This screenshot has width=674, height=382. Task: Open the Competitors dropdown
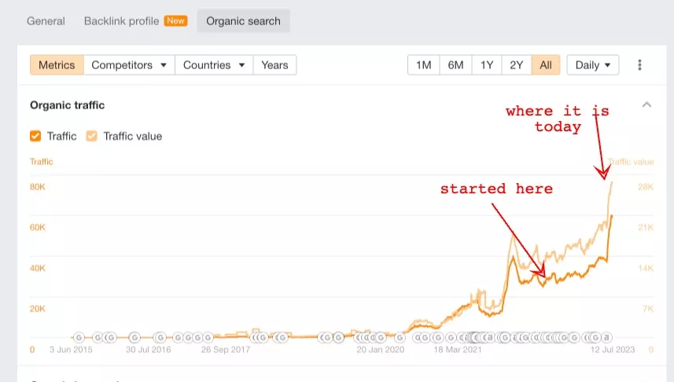pos(129,65)
